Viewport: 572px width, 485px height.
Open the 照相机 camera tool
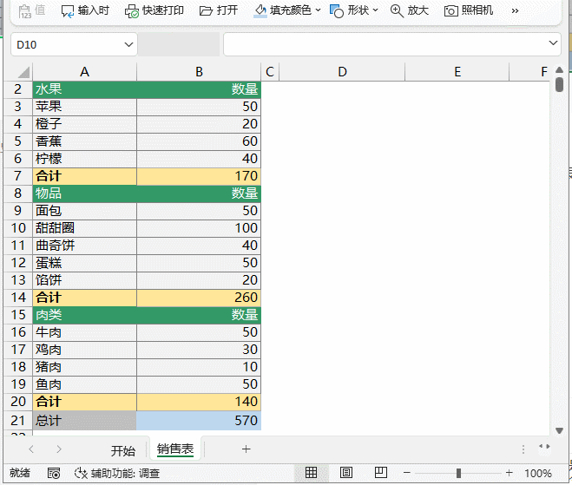[x=451, y=10]
